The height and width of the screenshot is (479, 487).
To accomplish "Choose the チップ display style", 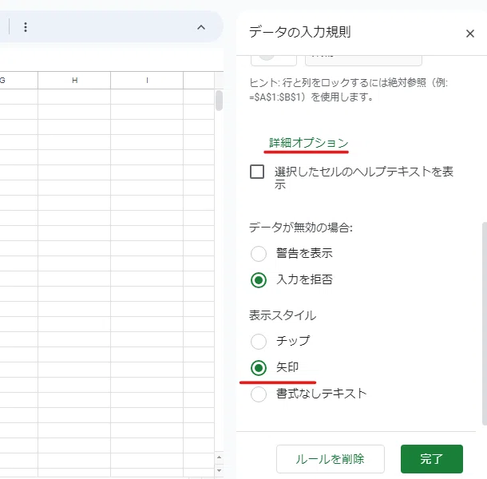I will [259, 342].
